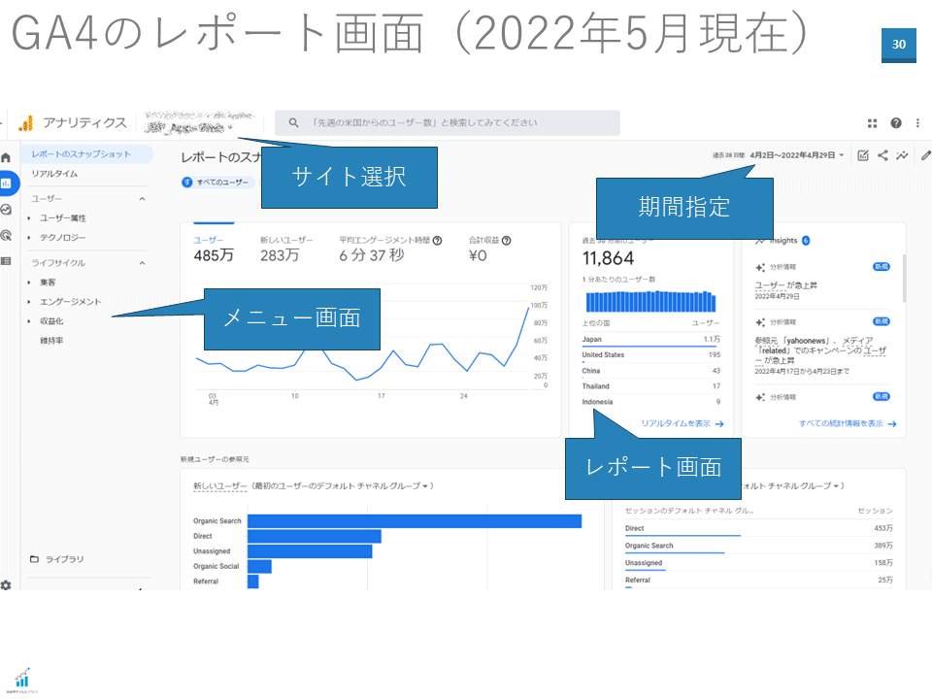Click the Thailand country row

point(650,386)
